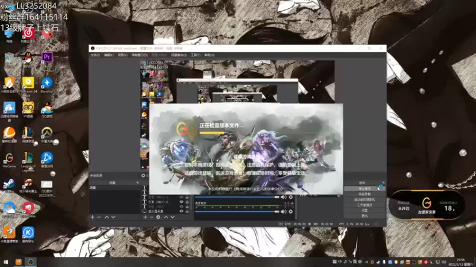This screenshot has height=267, width=476.
Task: Open OBS 设置 settings button
Action: (365, 211)
